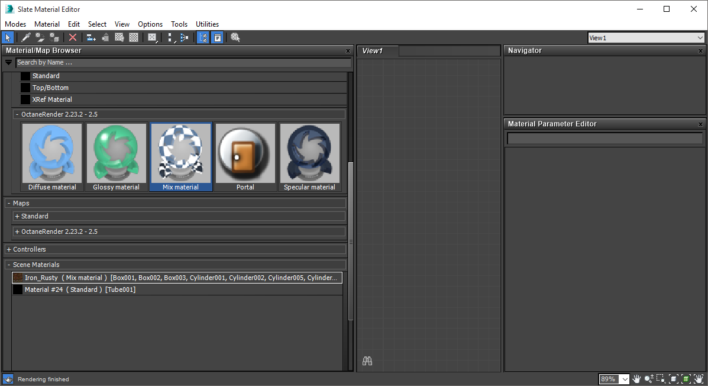The image size is (708, 386).
Task: Click Hide Unused Nodeslots icon
Action: pos(105,37)
